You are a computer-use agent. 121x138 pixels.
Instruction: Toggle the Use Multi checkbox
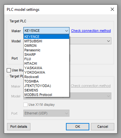9,70
